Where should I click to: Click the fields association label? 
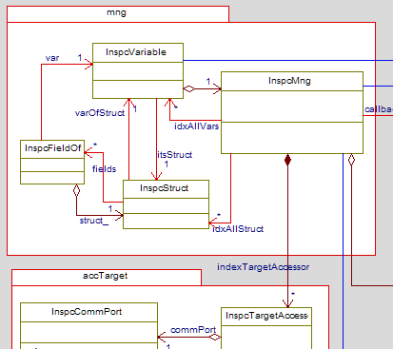[104, 169]
